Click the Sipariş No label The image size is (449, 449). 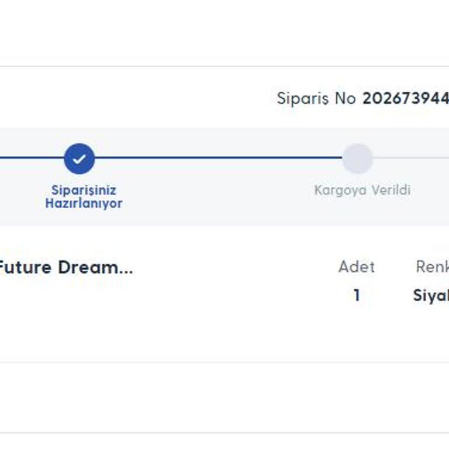coord(316,98)
